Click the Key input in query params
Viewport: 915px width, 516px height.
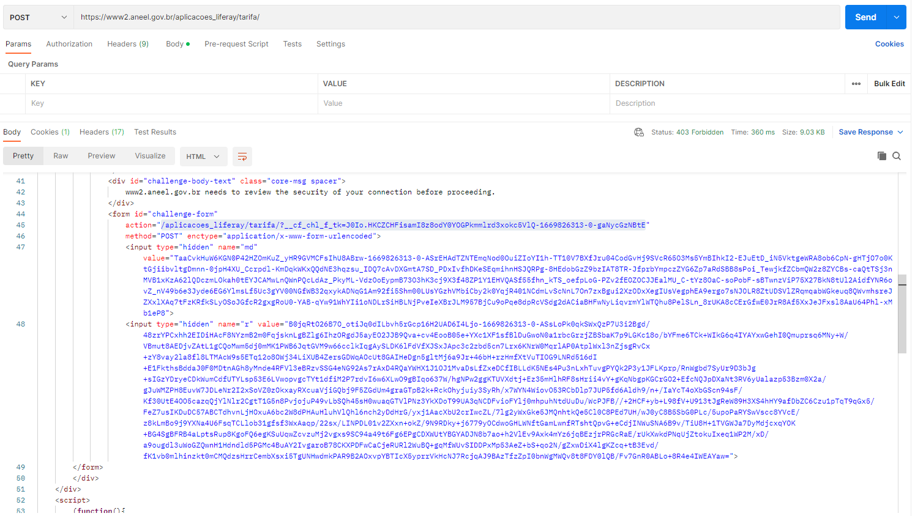pyautogui.click(x=171, y=103)
